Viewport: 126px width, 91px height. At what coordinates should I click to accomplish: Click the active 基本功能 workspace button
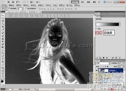tap(75, 2)
